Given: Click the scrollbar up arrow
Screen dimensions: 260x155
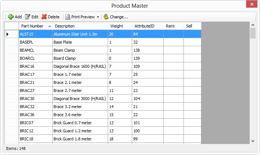Looking at the screenshot, I should (253, 25).
